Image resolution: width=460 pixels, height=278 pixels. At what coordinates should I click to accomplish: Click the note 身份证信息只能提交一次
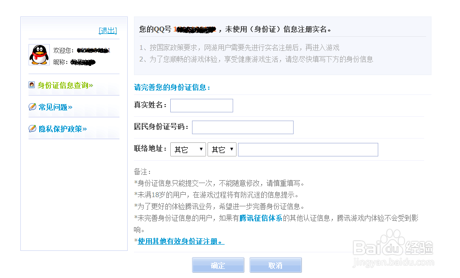(220, 184)
